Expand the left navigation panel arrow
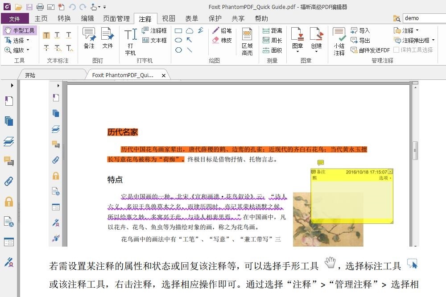The width and height of the screenshot is (446, 297). coord(12,85)
